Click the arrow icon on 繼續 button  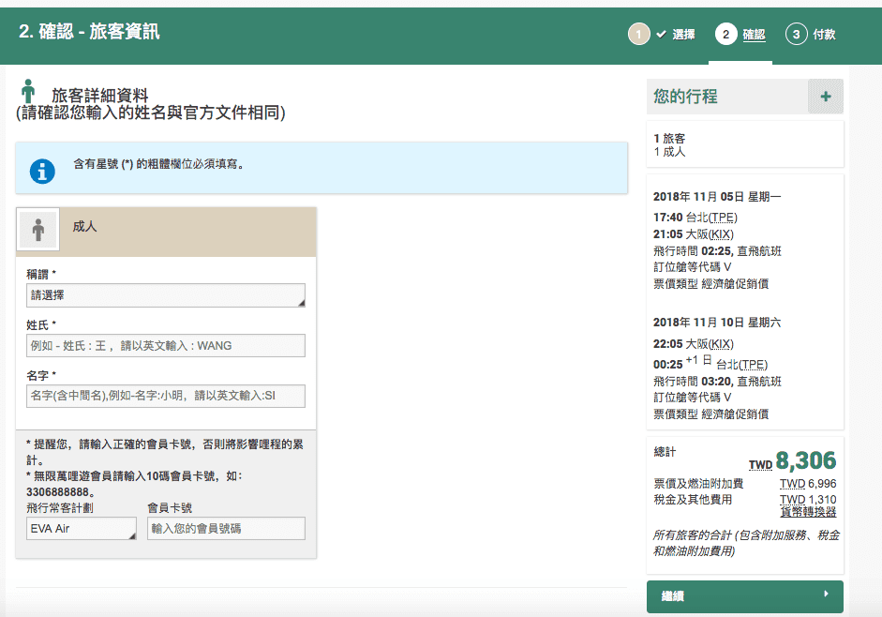pos(826,594)
